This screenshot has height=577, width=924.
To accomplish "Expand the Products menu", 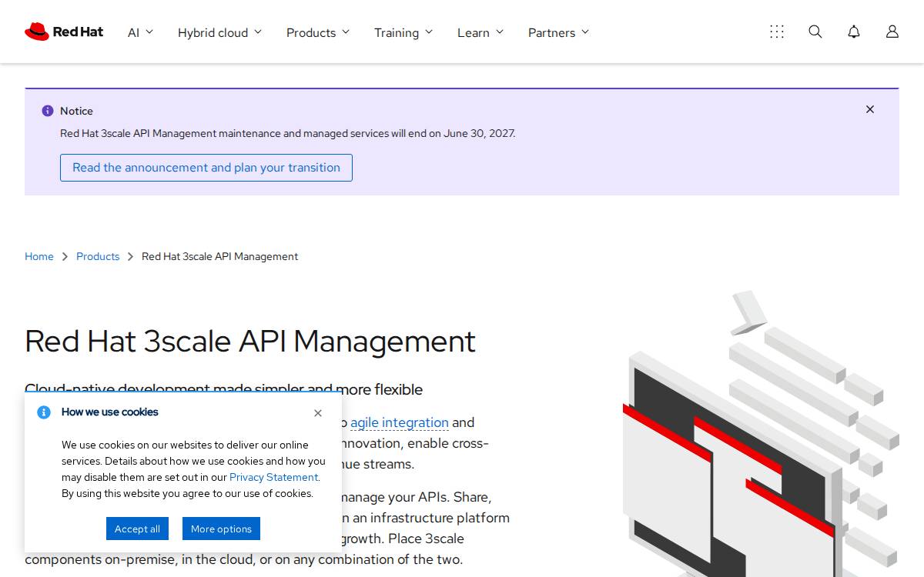I will coord(318,32).
